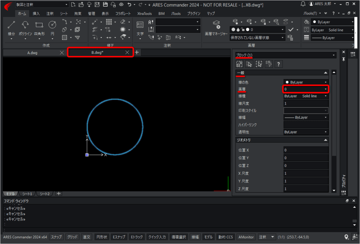Viewport: 360px width, 244px height.
Task: Click the Eスナップ status bar button
Action: (119, 237)
